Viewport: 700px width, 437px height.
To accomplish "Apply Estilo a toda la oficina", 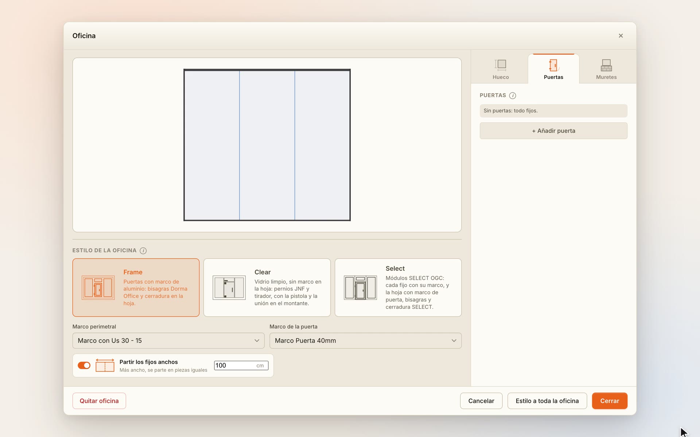I will point(547,401).
